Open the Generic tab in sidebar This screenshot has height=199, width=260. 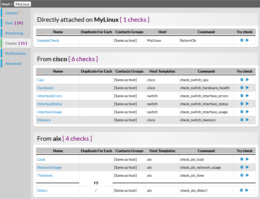pyautogui.click(x=12, y=13)
